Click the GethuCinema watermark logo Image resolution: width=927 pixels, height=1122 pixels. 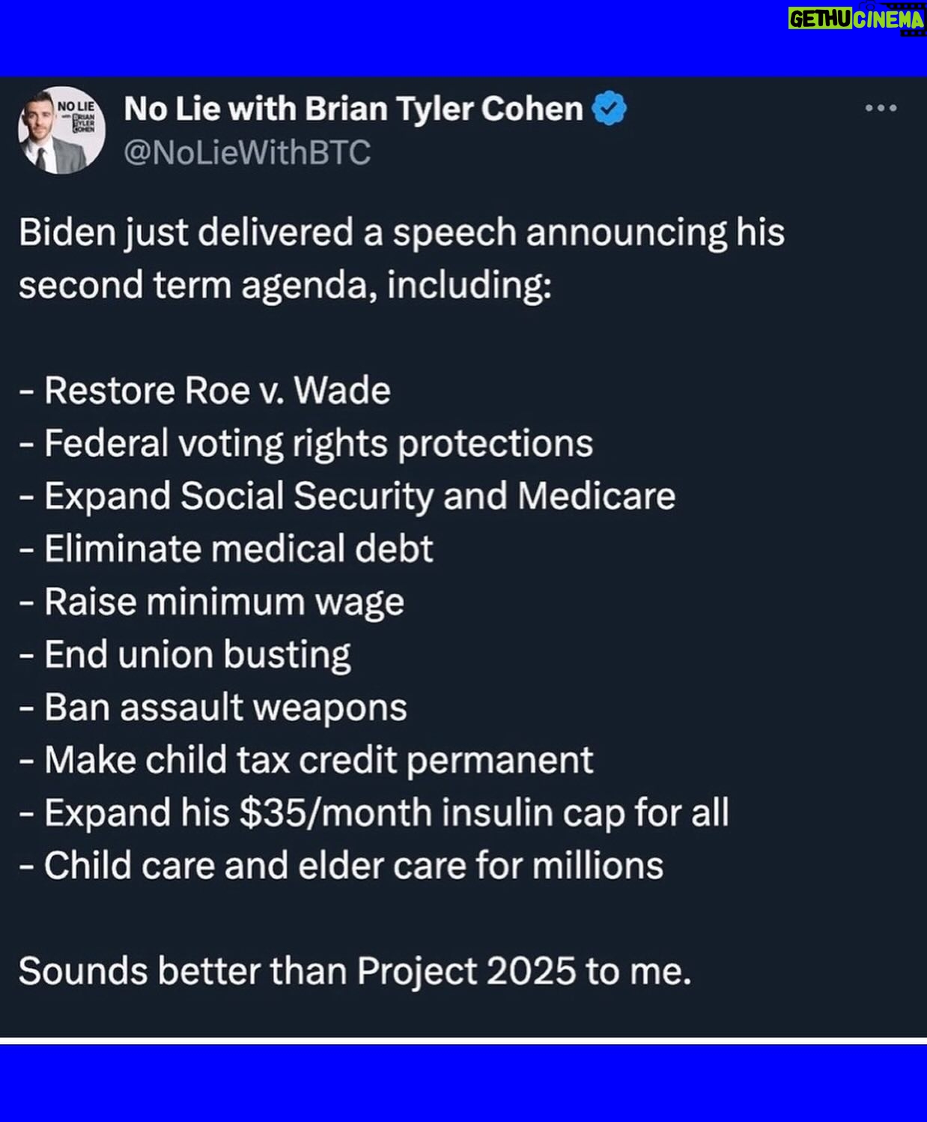tap(857, 18)
